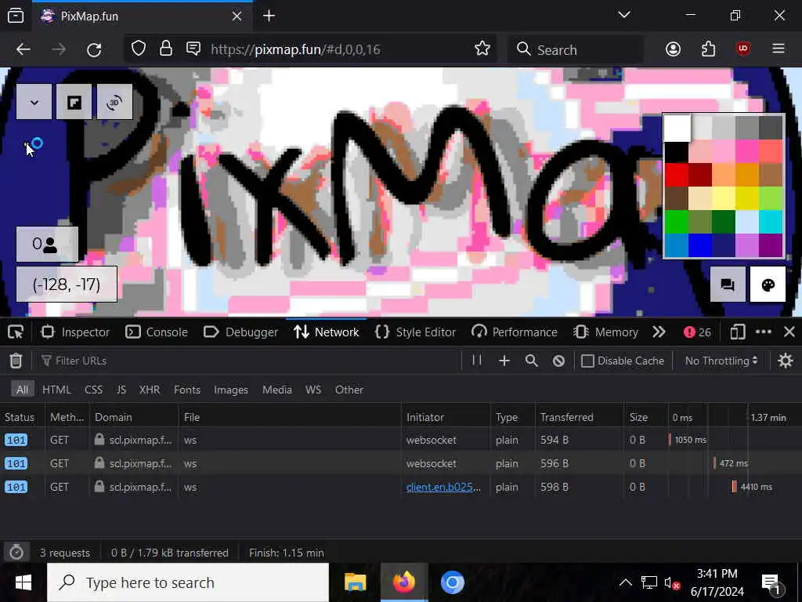
Task: Choose the cyan palette color
Action: pos(771,222)
